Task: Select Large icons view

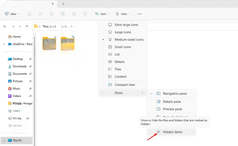Action: point(123,32)
